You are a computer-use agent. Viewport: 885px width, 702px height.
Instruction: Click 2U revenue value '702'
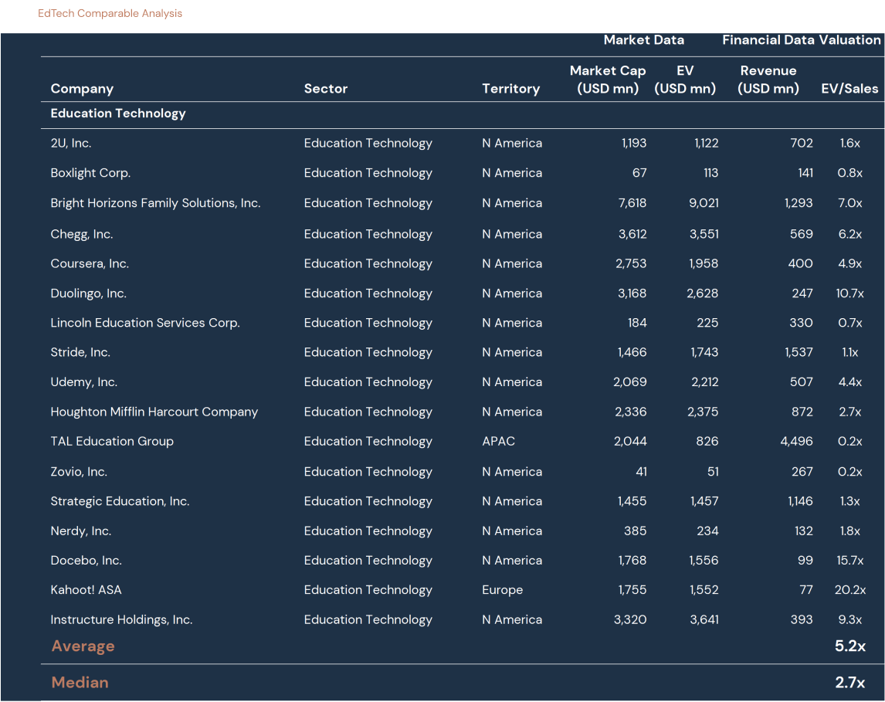(802, 144)
